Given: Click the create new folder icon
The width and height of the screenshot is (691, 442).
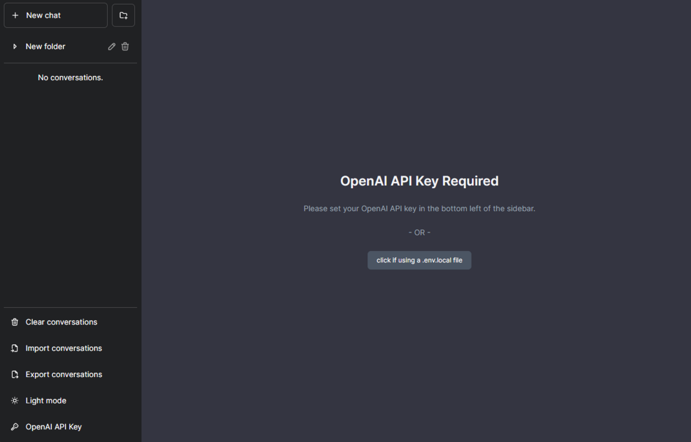Looking at the screenshot, I should (x=123, y=15).
